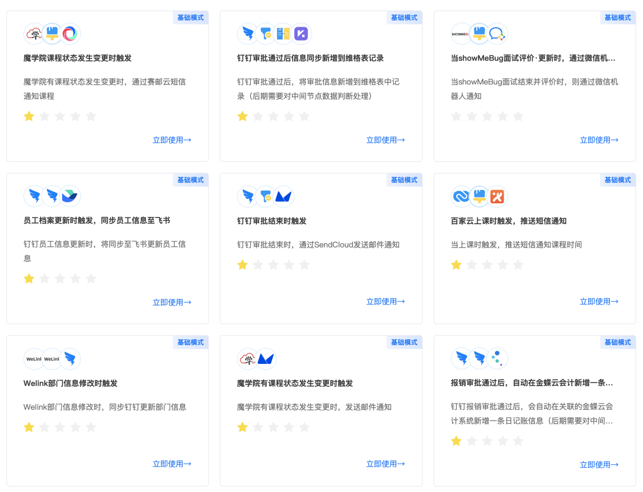Click the first gray star on showMeBug card
The image size is (643, 492).
456,116
